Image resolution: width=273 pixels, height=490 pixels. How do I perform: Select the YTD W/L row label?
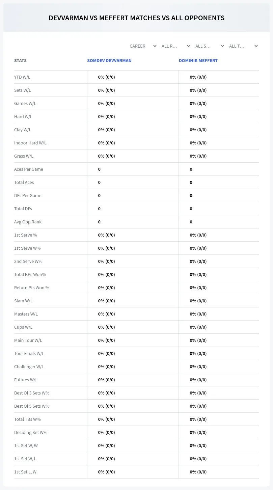coord(22,77)
